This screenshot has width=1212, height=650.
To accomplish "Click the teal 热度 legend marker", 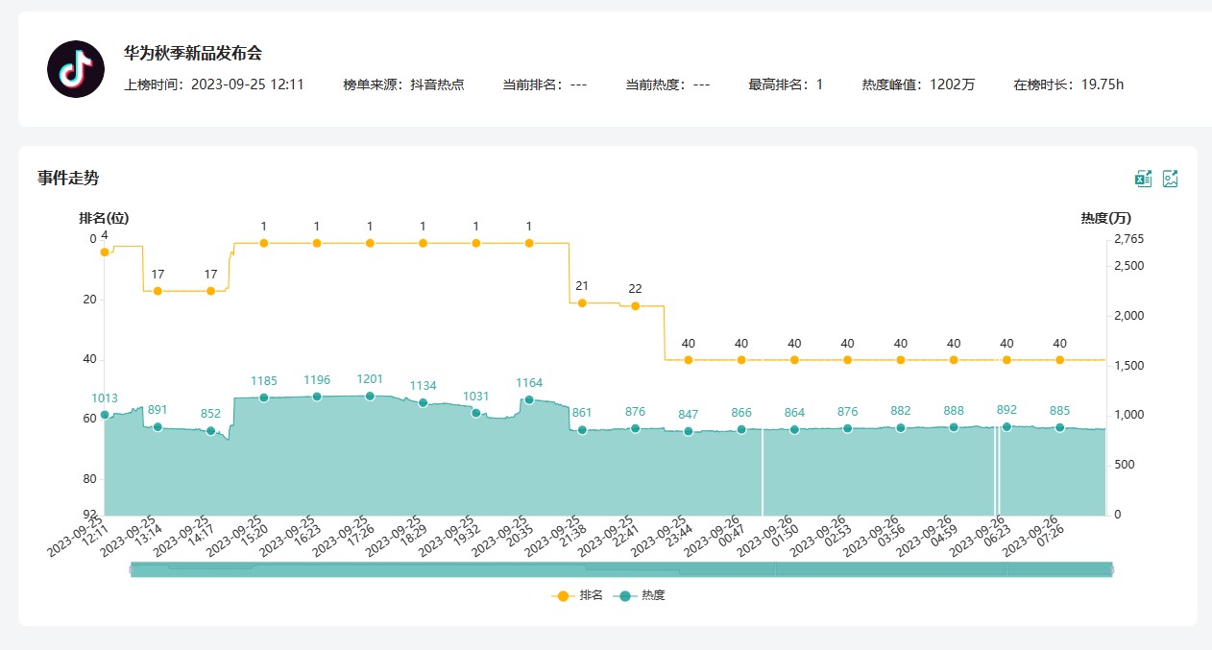I will point(625,596).
